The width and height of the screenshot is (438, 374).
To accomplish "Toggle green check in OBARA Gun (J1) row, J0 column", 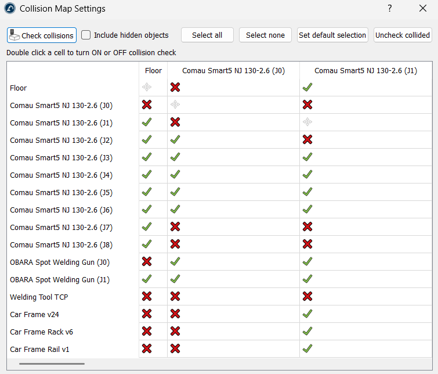I will click(175, 279).
